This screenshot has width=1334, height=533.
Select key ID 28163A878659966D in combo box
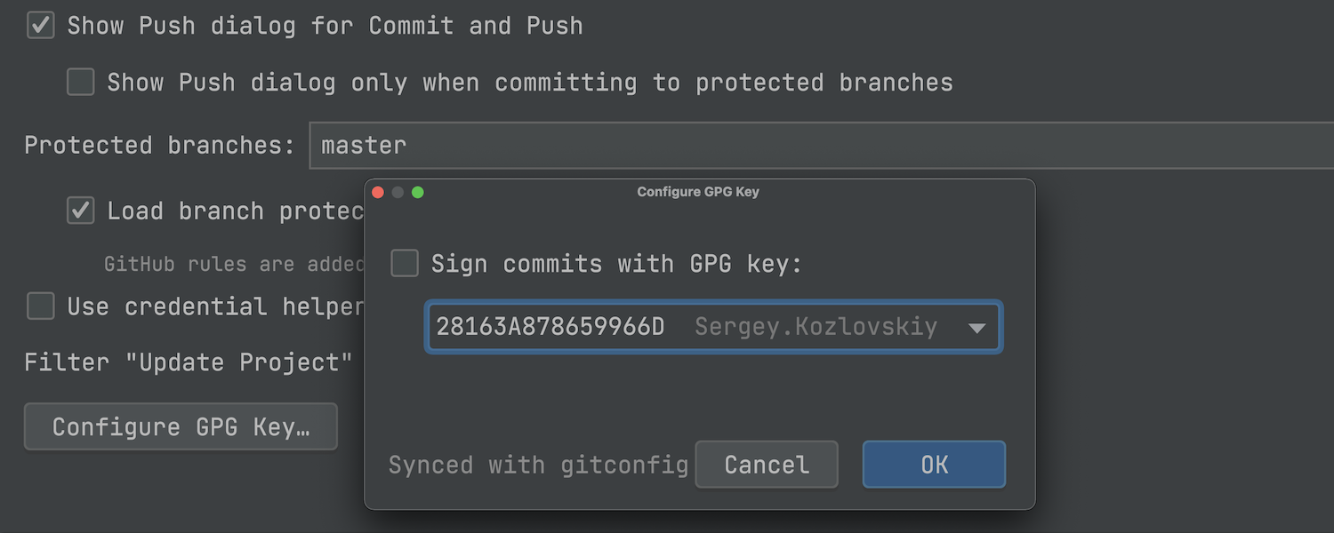click(550, 328)
